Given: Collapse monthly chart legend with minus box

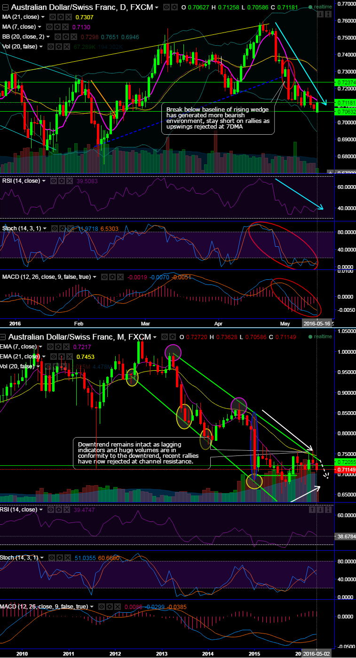Looking at the screenshot, I should [3, 337].
